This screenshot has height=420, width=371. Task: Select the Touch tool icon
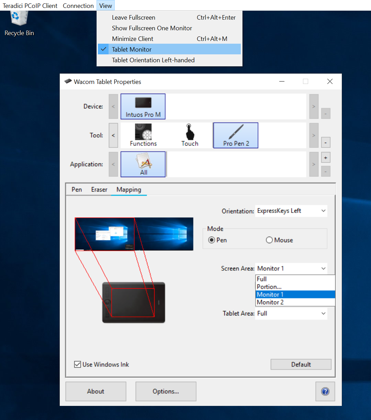(x=190, y=135)
